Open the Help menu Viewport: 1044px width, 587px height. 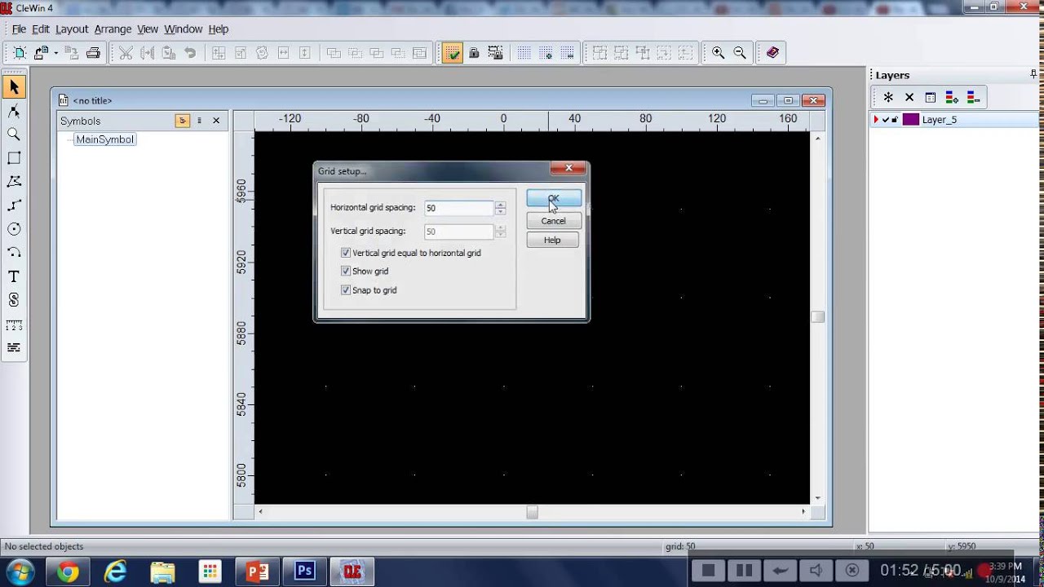tap(219, 29)
